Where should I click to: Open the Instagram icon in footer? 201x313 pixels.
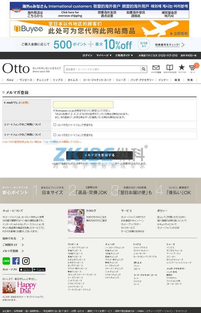pyautogui.click(x=26, y=261)
